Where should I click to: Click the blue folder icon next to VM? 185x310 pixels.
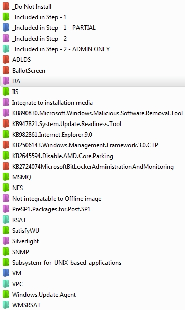6,273
